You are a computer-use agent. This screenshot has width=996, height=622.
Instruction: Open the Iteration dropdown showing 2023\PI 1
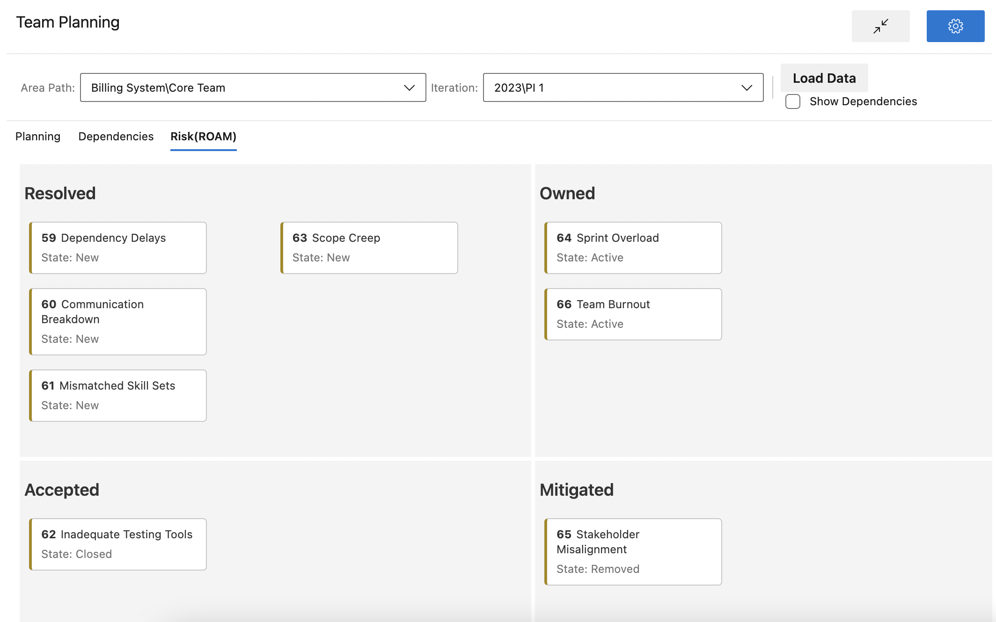[x=747, y=87]
